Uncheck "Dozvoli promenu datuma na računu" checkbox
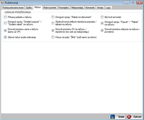The image size is (144, 120). [102, 30]
